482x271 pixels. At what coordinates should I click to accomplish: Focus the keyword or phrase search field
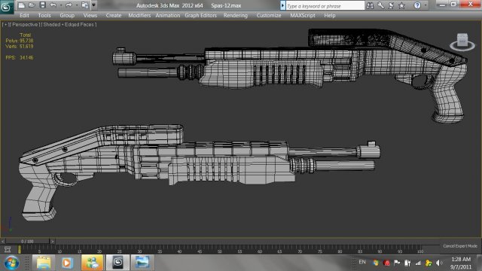pyautogui.click(x=325, y=5)
